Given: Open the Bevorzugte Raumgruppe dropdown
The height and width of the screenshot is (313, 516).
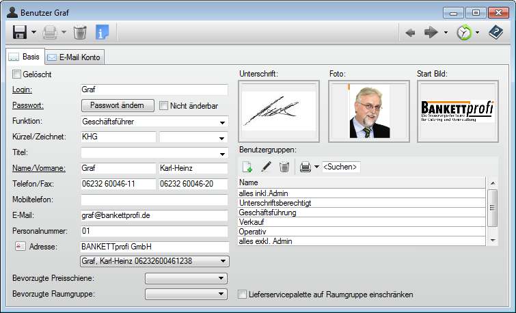Looking at the screenshot, I should 221,294.
